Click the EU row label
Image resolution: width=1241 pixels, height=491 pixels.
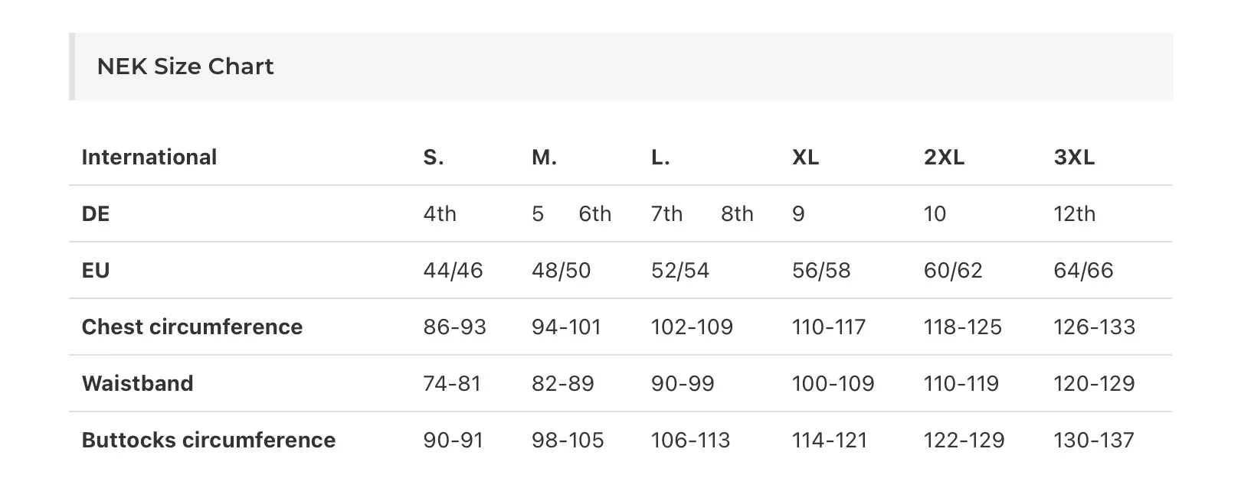tap(96, 270)
